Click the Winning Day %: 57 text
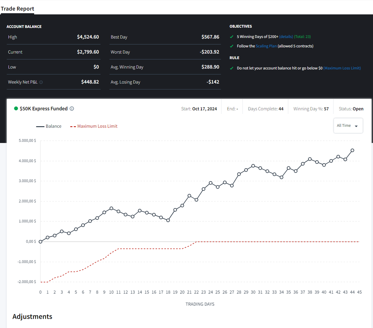 pyautogui.click(x=311, y=109)
